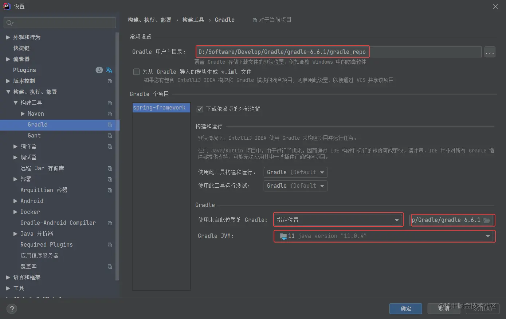Click project-level icon on Gant row
The height and width of the screenshot is (319, 506).
pyautogui.click(x=110, y=136)
